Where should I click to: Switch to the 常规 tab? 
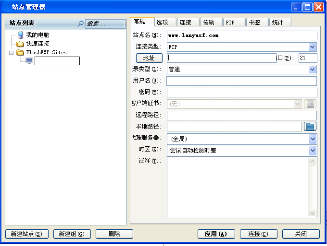pyautogui.click(x=142, y=22)
